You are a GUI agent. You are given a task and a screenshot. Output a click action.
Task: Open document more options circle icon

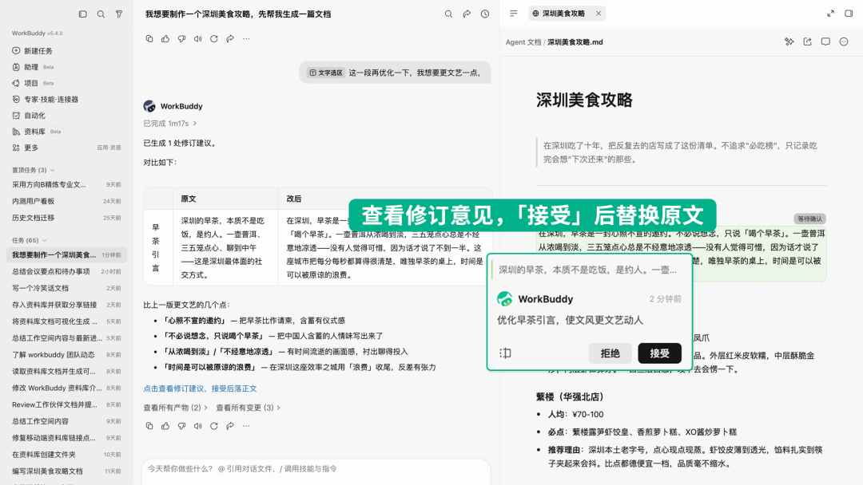(x=844, y=41)
